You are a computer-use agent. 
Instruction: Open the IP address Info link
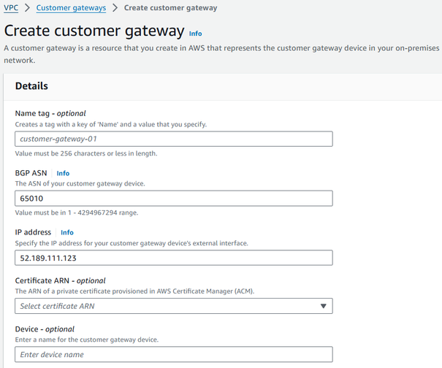point(67,232)
